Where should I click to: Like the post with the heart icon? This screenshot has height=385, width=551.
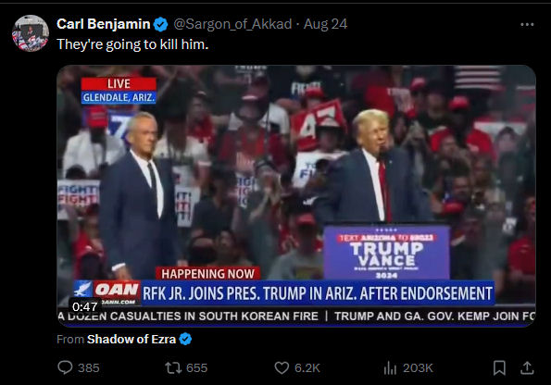(x=282, y=367)
